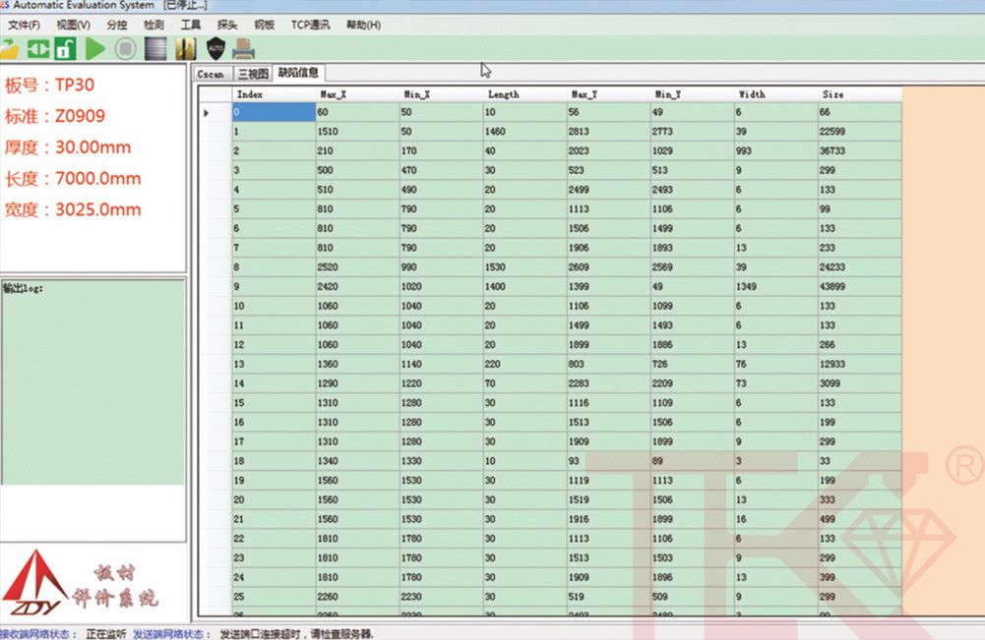Switch to the 三视图 tab
Viewport: 985px width, 640px height.
click(x=252, y=74)
